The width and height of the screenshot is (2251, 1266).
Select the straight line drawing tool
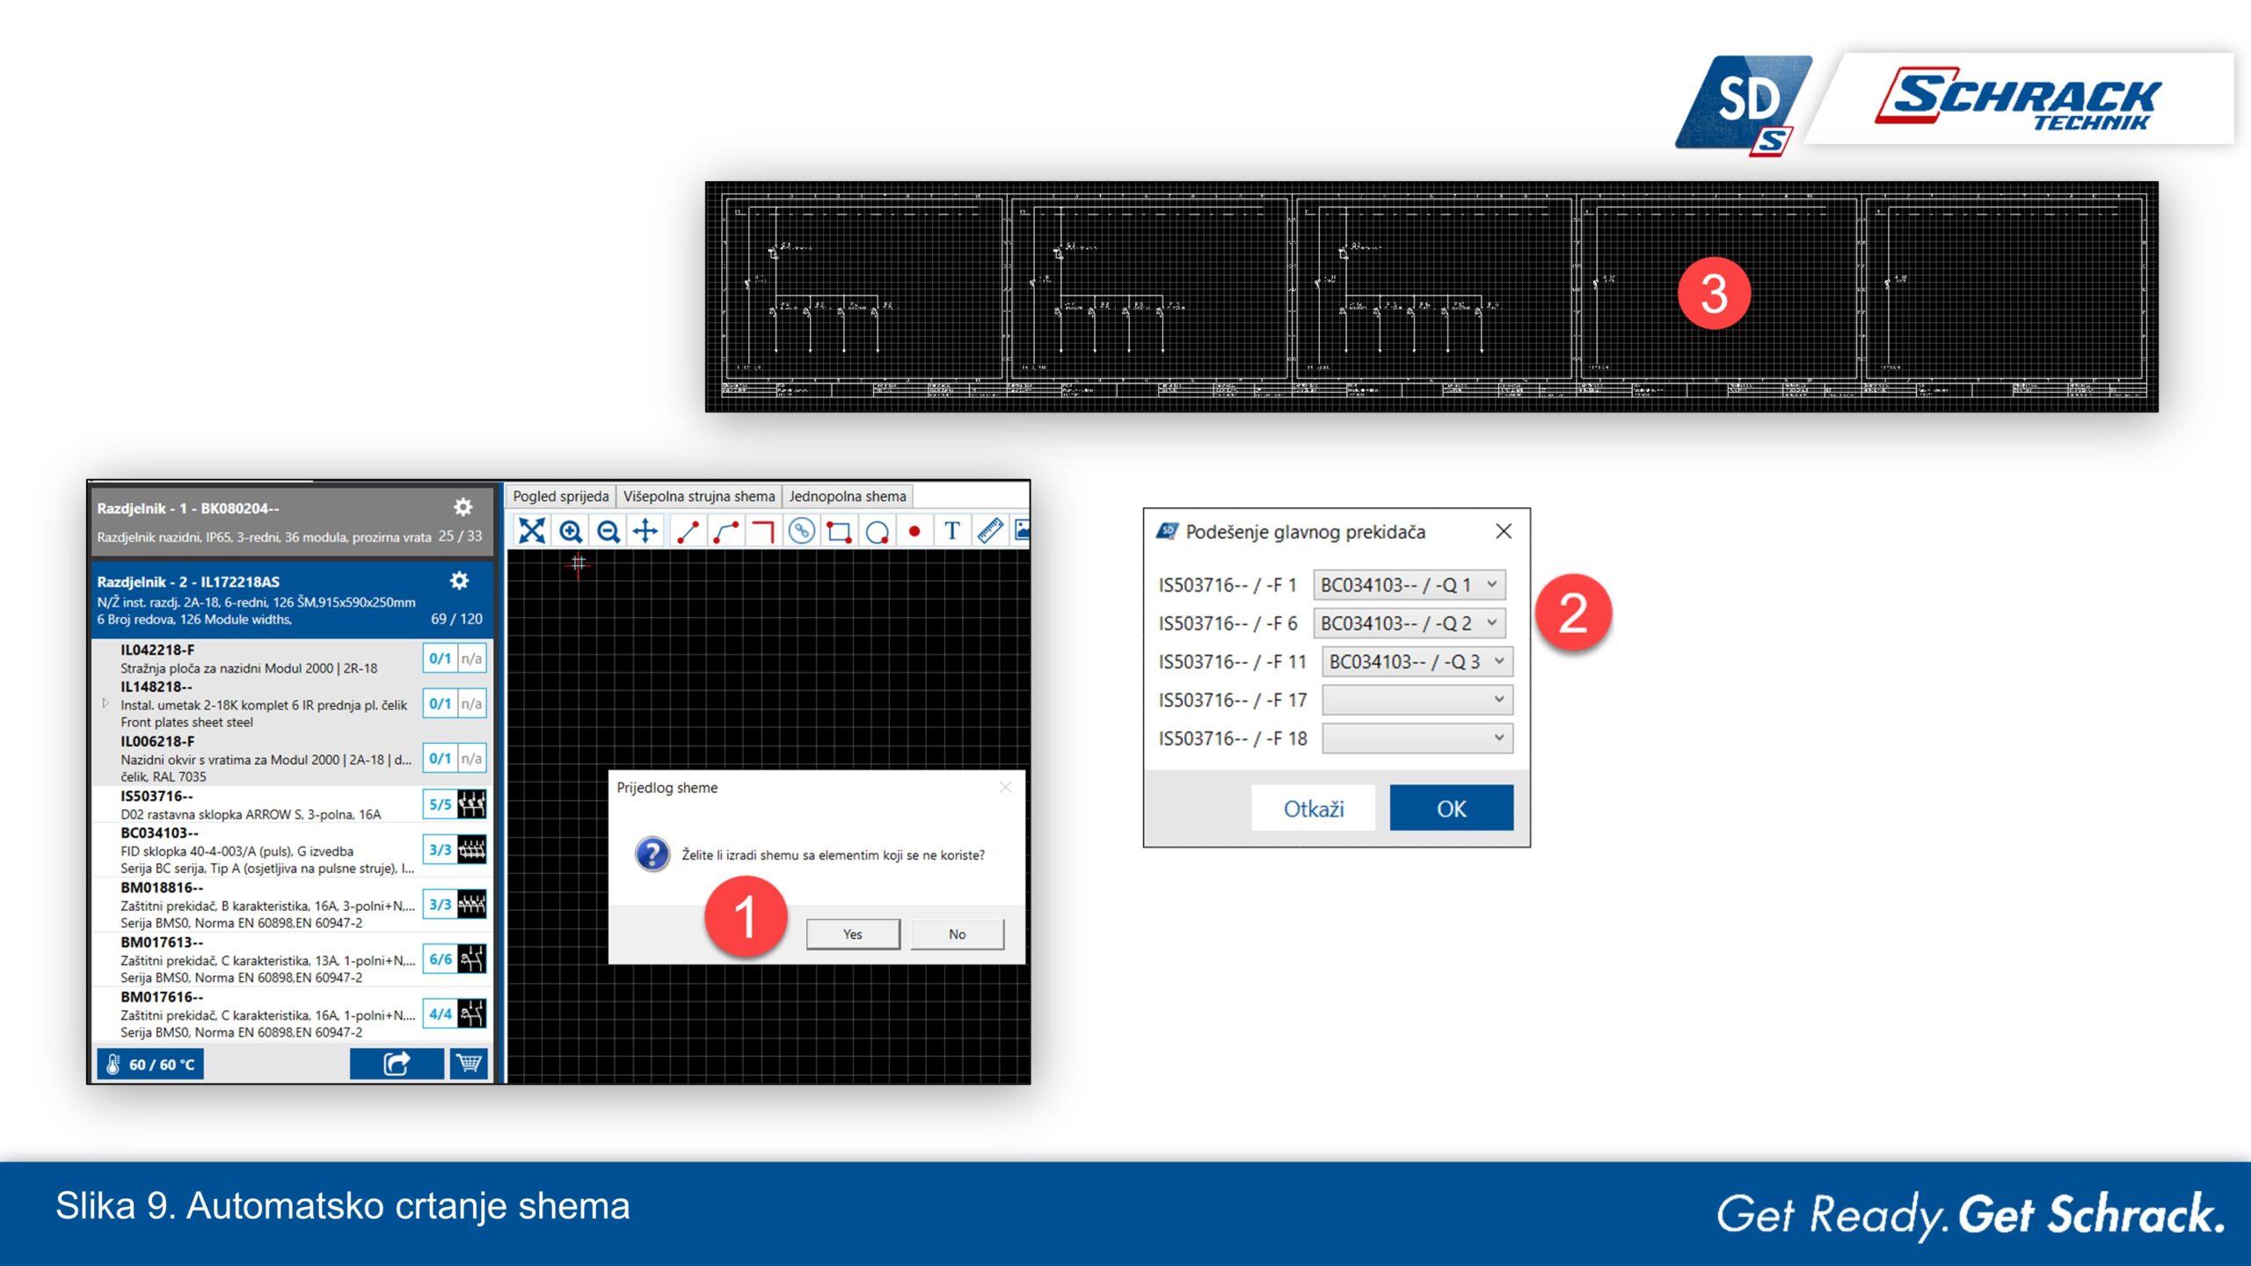[x=688, y=531]
